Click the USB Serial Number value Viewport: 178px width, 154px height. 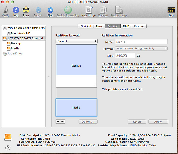coord(70,145)
